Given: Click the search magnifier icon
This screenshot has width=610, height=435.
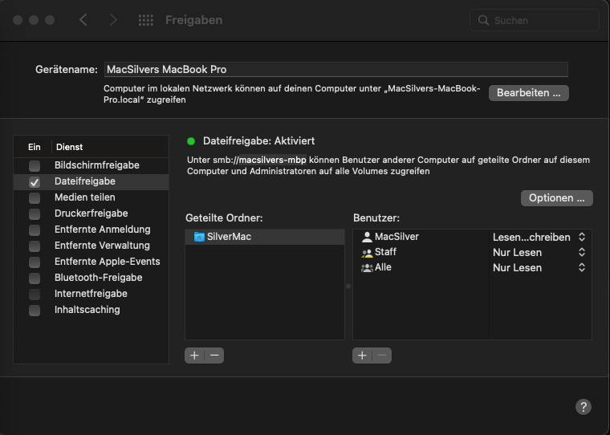Looking at the screenshot, I should [483, 20].
